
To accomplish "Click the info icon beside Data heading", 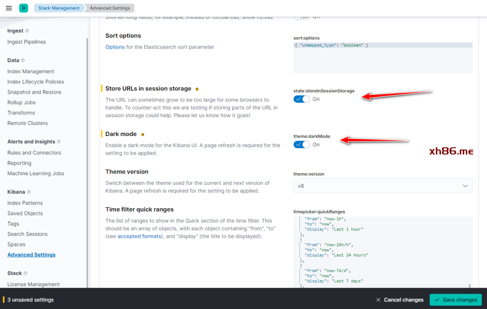I will (x=23, y=60).
